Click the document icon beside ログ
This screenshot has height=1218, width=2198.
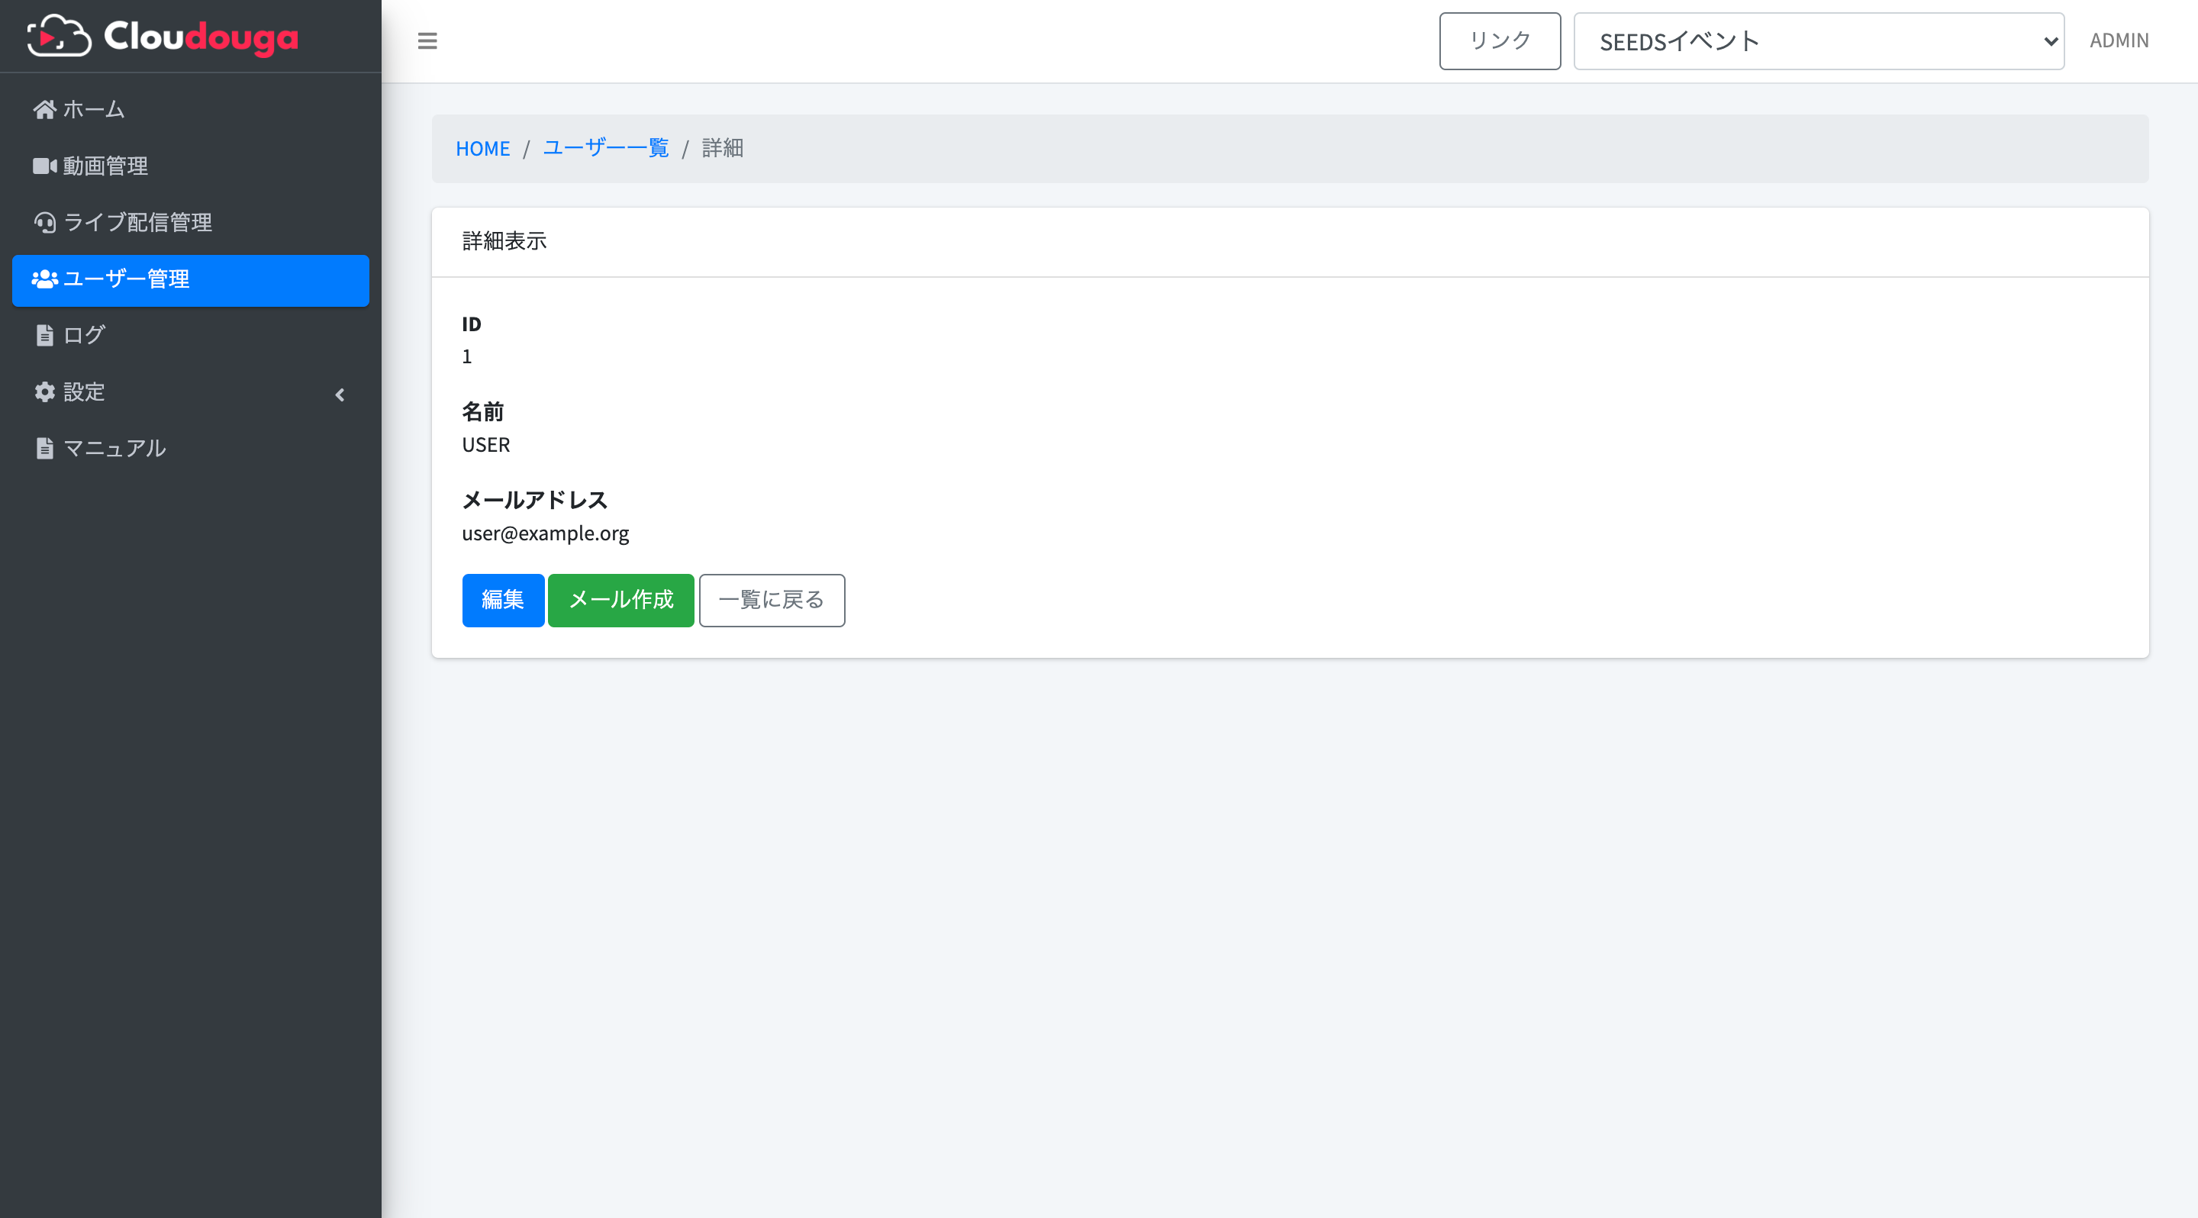click(44, 335)
